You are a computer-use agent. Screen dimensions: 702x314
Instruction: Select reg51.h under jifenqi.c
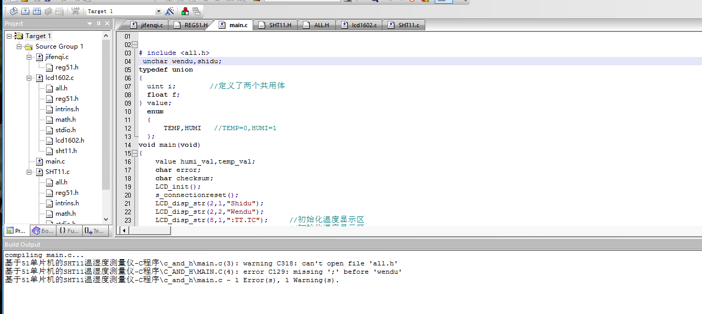tap(66, 67)
